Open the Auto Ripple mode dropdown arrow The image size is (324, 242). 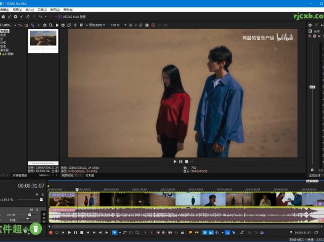coord(222,233)
